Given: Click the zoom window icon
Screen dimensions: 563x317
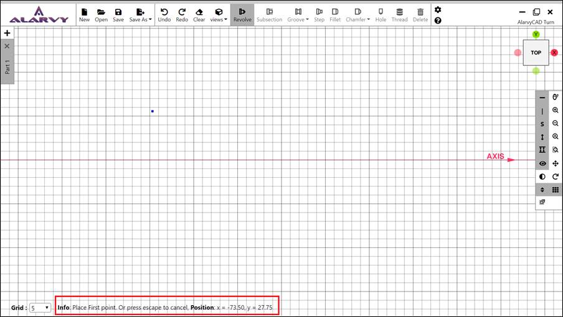Looking at the screenshot, I should tap(556, 150).
